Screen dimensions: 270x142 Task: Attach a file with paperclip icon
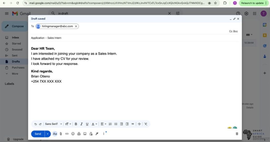[x=61, y=134]
